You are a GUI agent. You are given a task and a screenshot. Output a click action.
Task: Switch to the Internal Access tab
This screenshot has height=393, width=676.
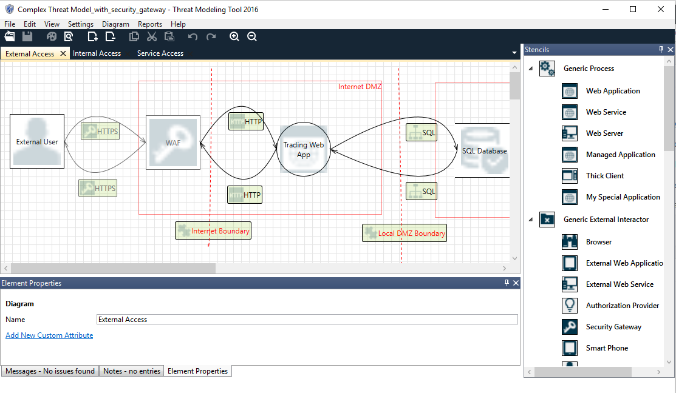coord(97,53)
